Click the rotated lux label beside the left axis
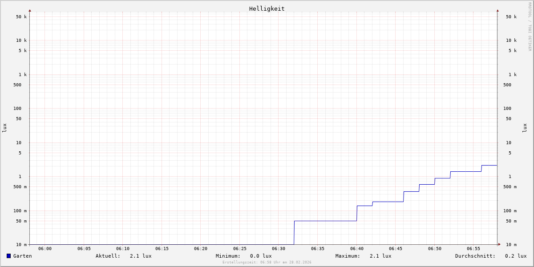This screenshot has height=267, width=534. click(4, 128)
